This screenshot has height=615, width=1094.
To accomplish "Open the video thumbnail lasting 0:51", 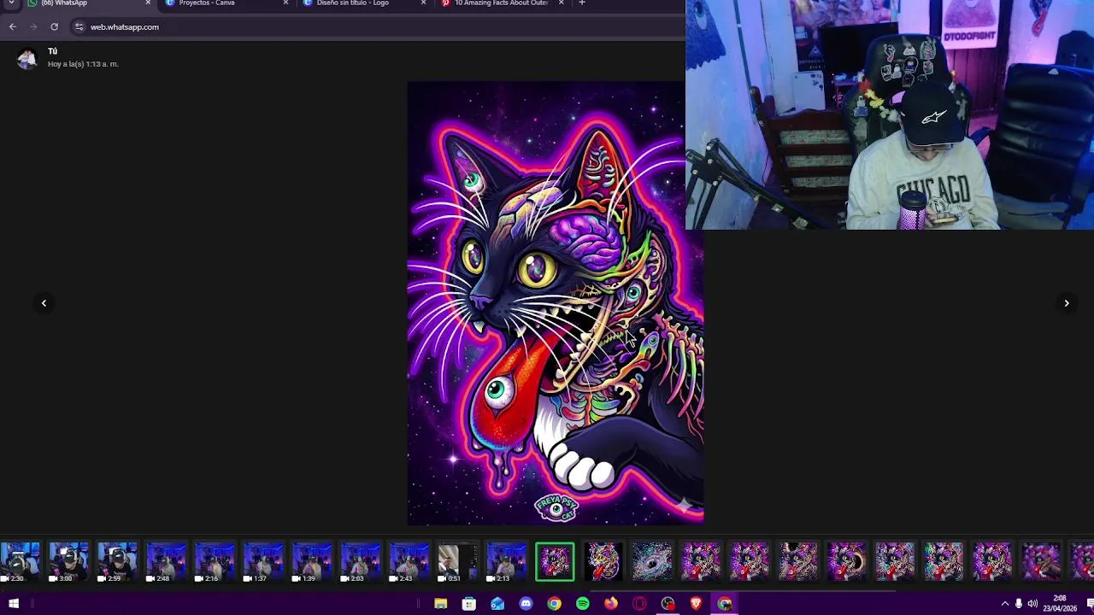I will coord(458,562).
